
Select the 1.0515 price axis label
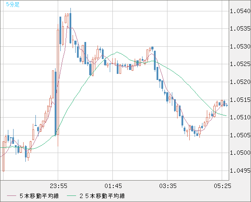240,100
